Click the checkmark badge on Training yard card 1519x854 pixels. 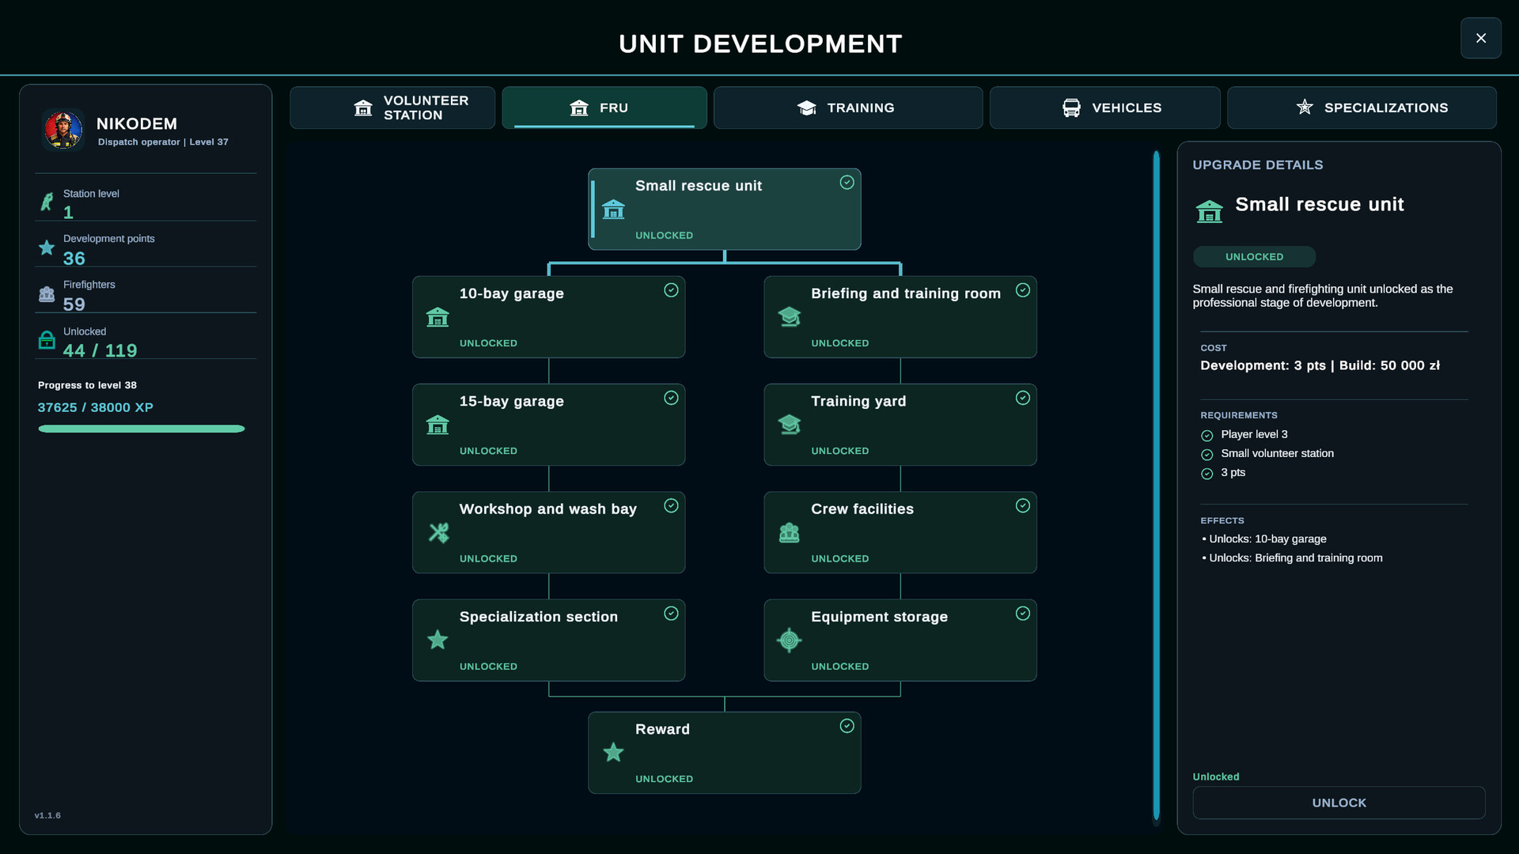1022,398
